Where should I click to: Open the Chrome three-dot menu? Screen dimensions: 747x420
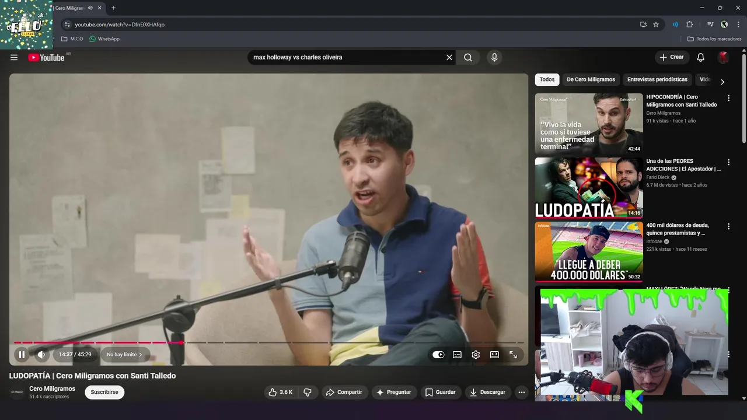coord(737,24)
